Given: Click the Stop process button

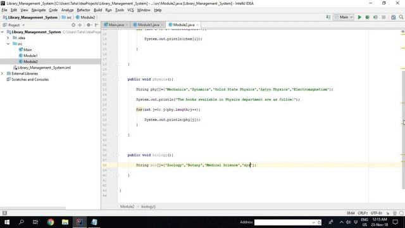Looking at the screenshot, I should [383, 17].
